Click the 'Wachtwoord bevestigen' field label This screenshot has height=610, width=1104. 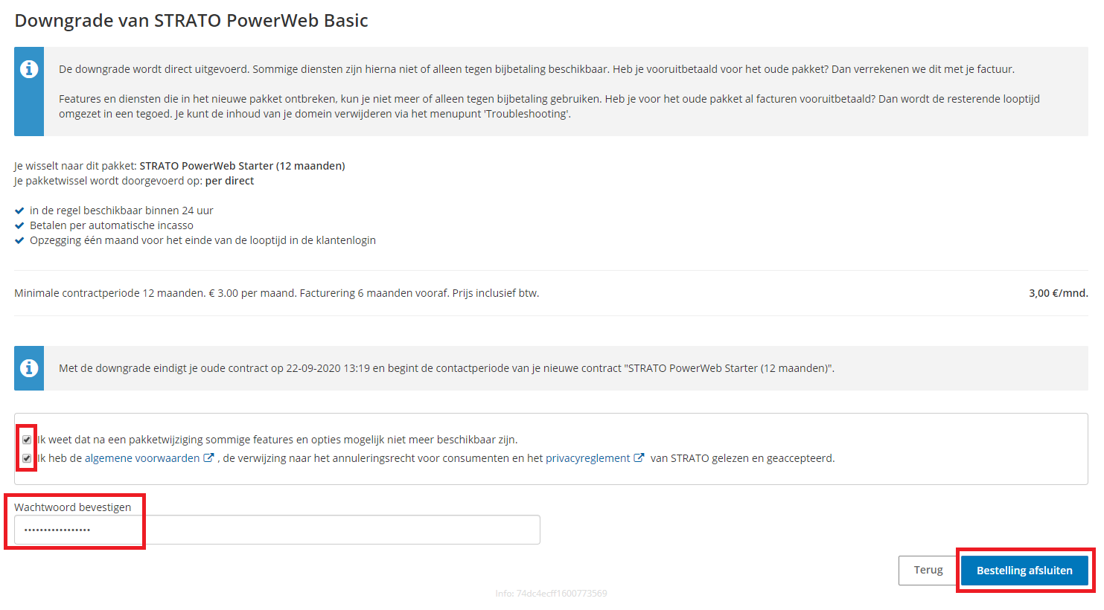[73, 507]
